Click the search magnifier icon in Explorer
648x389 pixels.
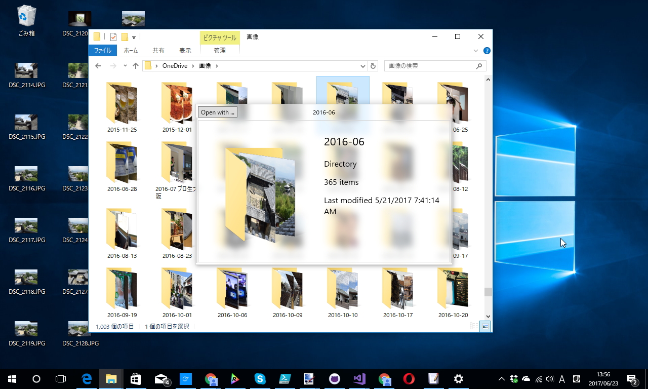click(x=479, y=66)
